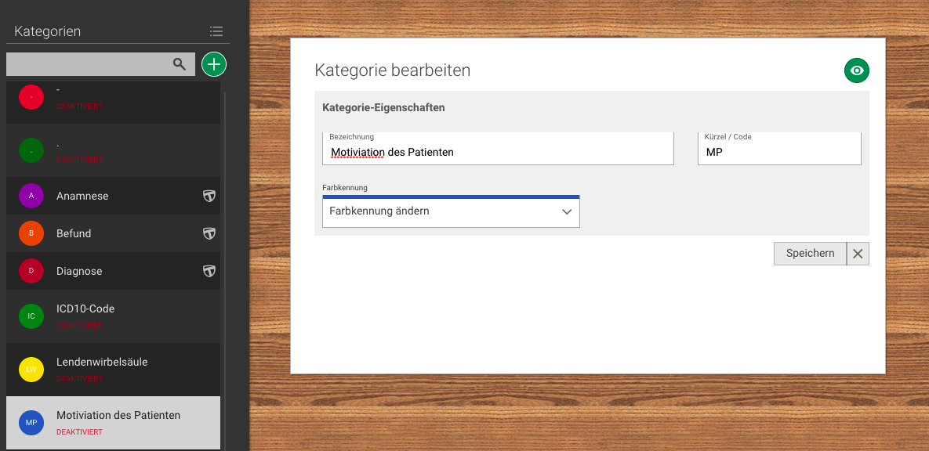Image resolution: width=929 pixels, height=451 pixels.
Task: Click the blue color bar above Farbkennung ändern
Action: (x=451, y=197)
